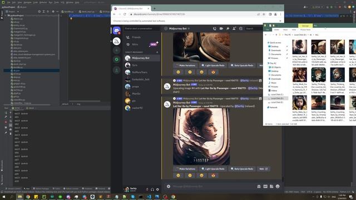Open PyCharm Run menu in menu bar
Image resolution: width=356 pixels, height=200 pixels.
pyautogui.click(x=51, y=2)
